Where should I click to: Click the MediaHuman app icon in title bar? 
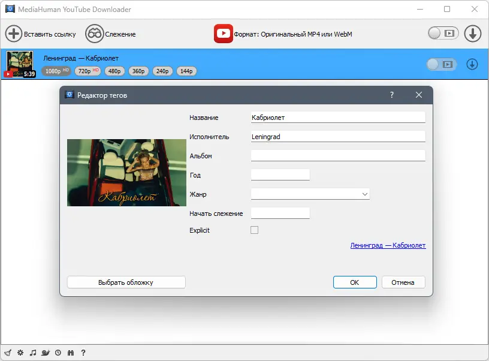pos(10,9)
